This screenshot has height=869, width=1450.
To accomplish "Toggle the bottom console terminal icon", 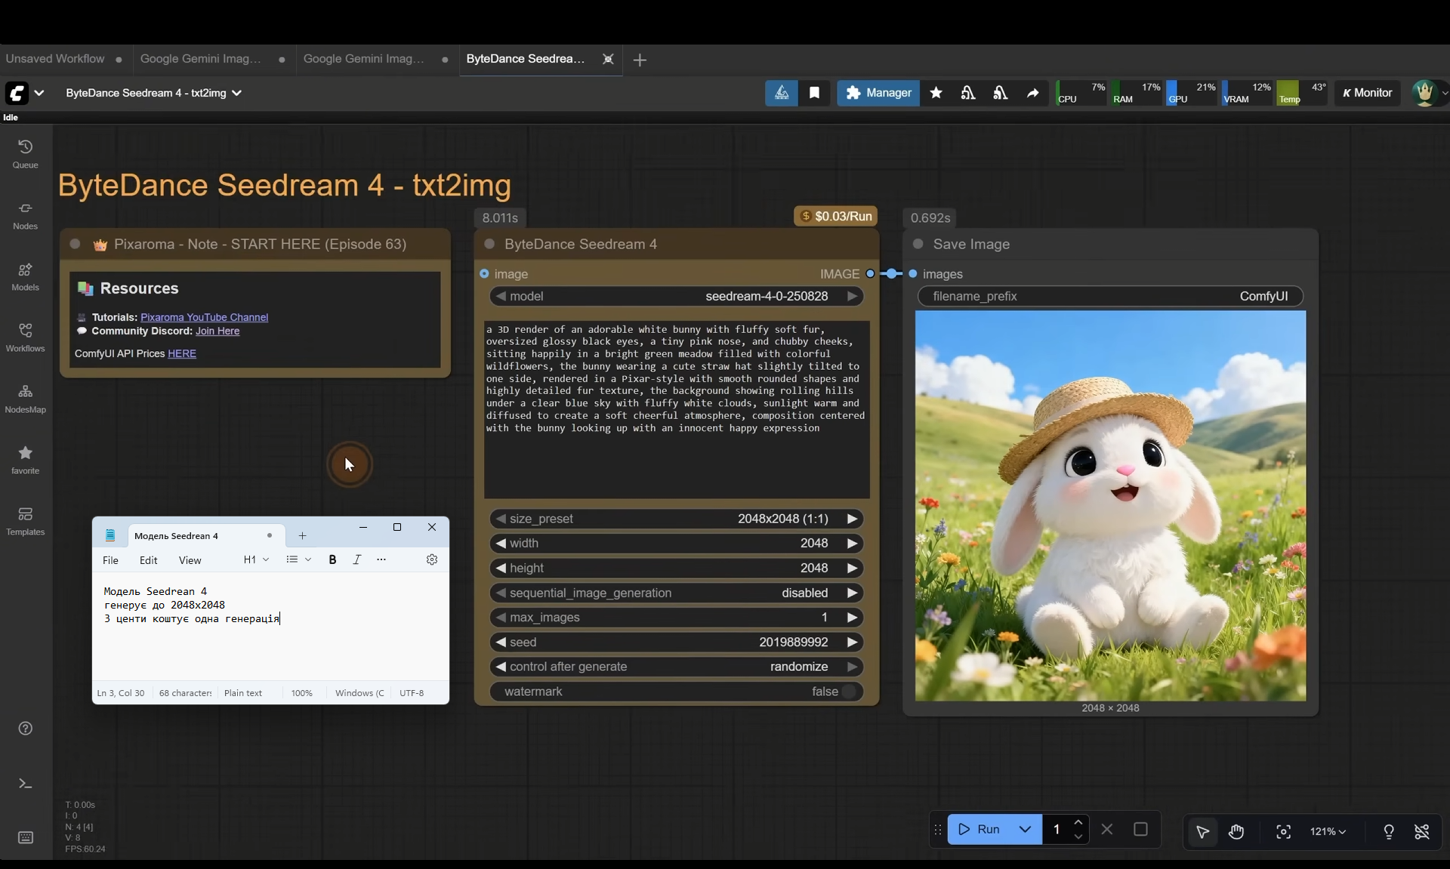I will click(x=25, y=784).
